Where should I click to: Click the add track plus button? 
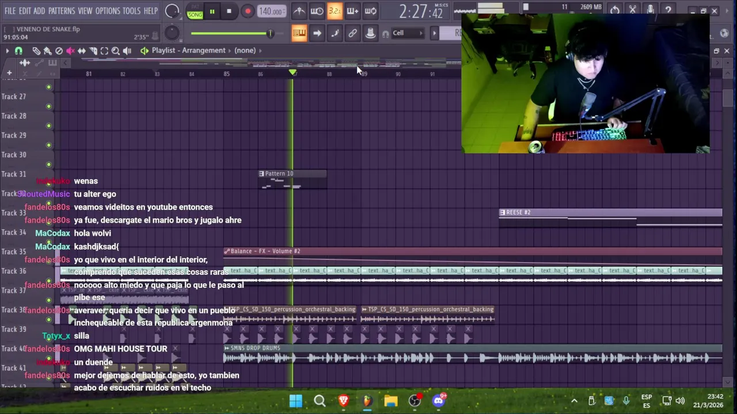(x=9, y=73)
